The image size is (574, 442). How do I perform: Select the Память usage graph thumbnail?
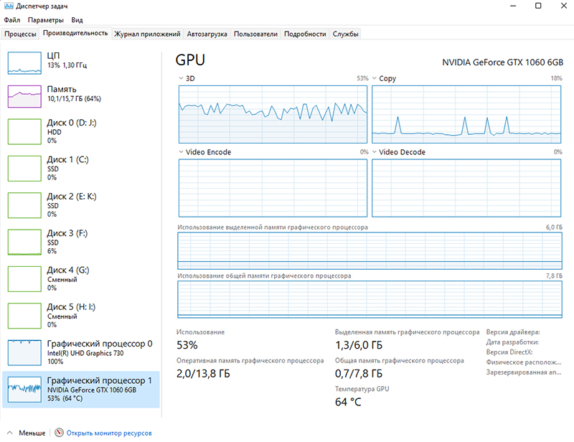(24, 96)
